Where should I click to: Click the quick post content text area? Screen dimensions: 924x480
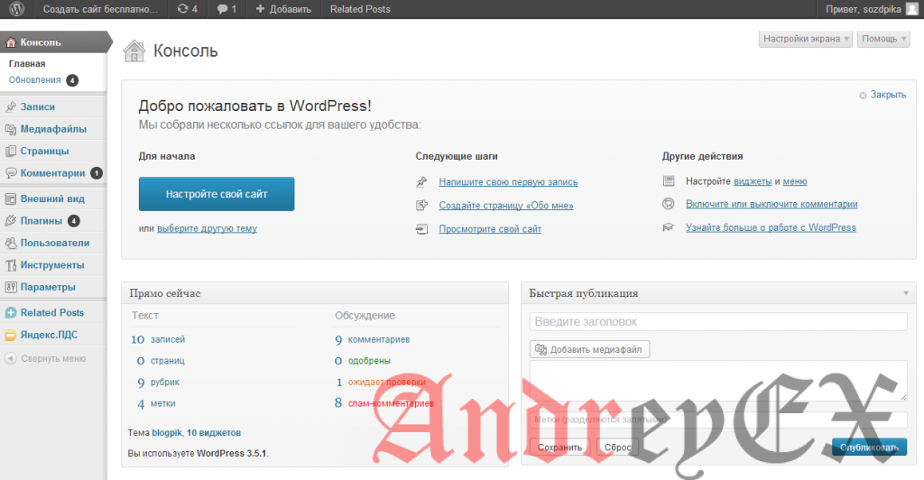(717, 381)
